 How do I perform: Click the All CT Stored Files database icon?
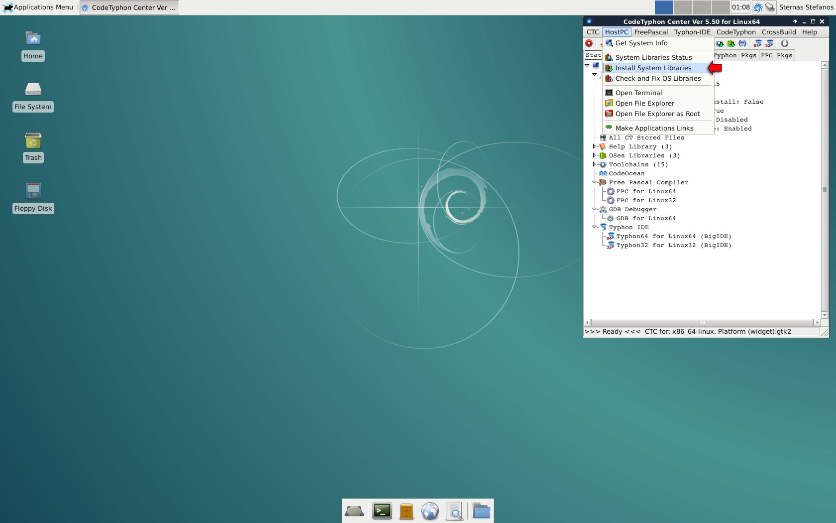603,137
